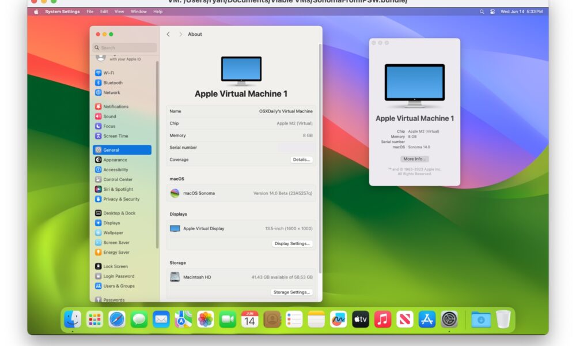Viewport: 576px width, 346px height.
Task: Open System Settings from the Dock
Action: (449, 319)
